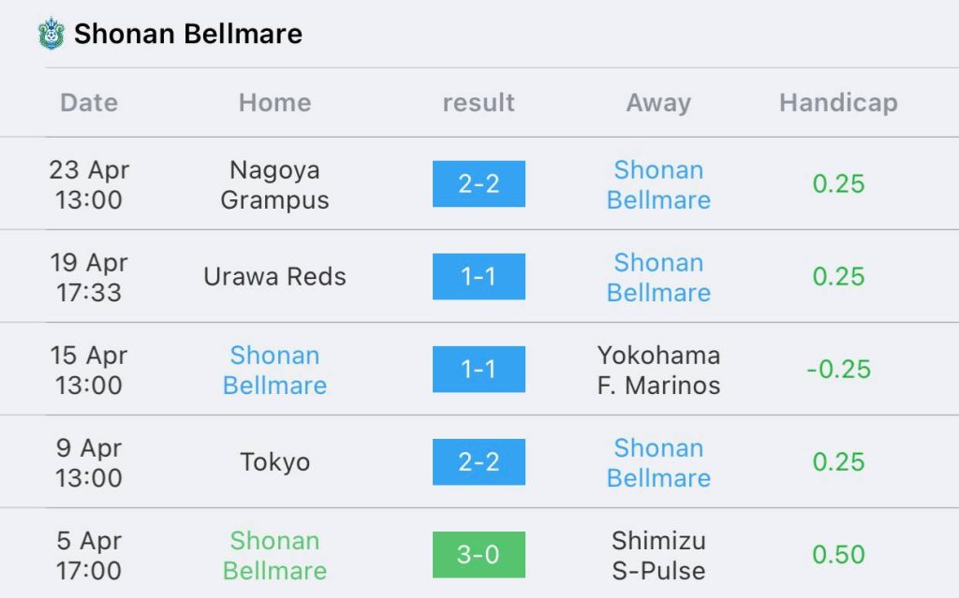The width and height of the screenshot is (959, 598).
Task: Select the Urawa Reds team name
Action: pos(274,276)
